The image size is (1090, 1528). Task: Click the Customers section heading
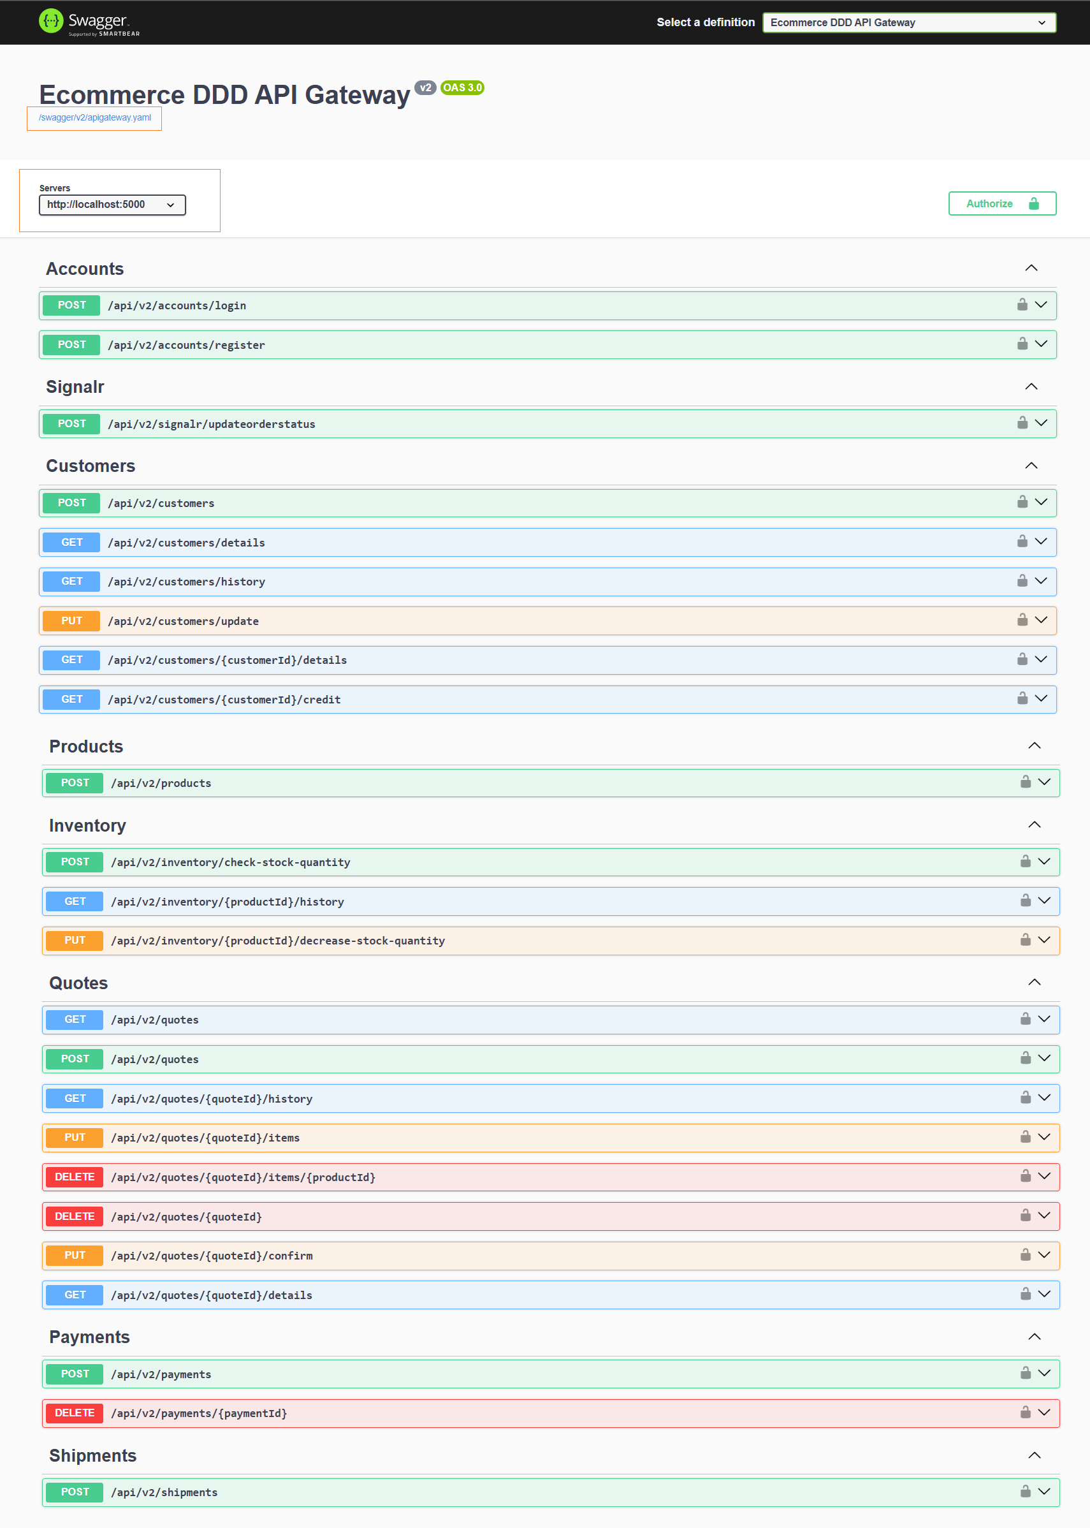(91, 466)
